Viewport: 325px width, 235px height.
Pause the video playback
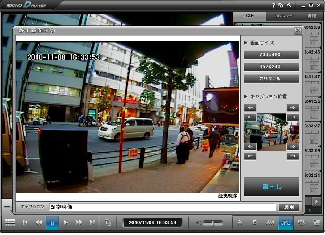coord(52,223)
